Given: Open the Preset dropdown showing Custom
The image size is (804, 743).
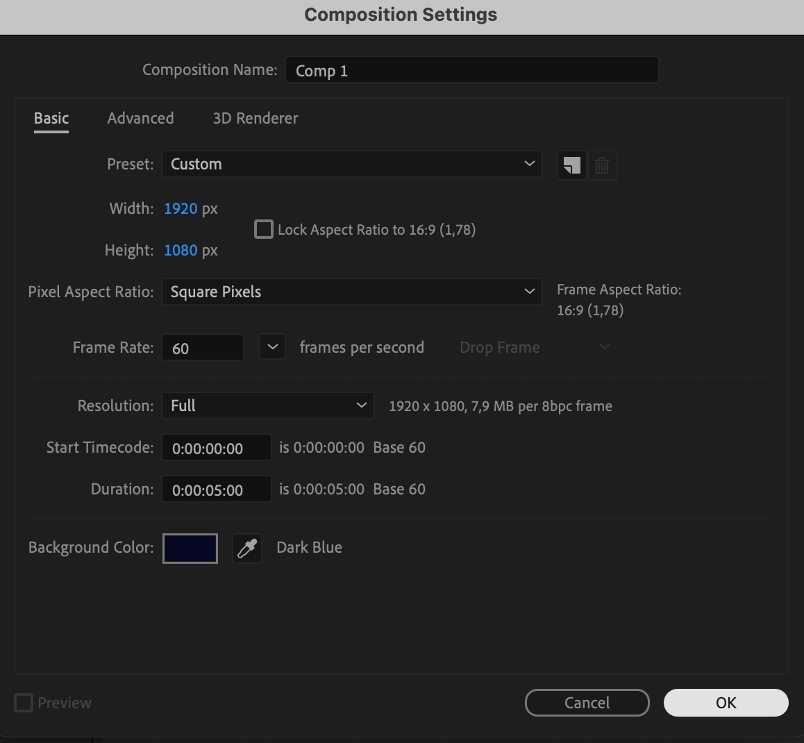Looking at the screenshot, I should pos(351,164).
